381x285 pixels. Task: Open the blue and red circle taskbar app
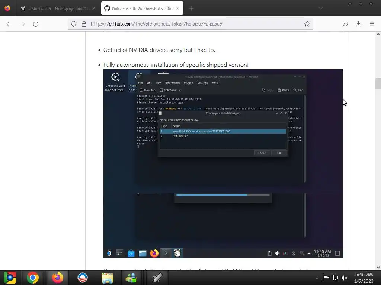pos(82,278)
